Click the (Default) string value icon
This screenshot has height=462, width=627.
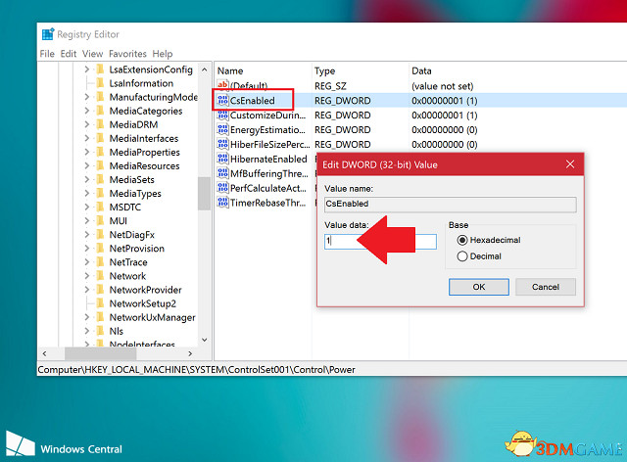pos(222,86)
